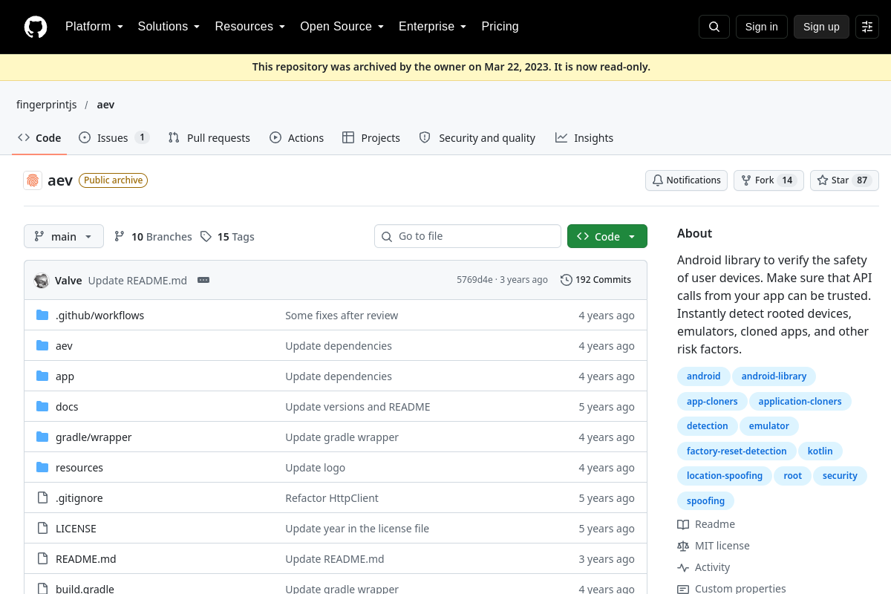The height and width of the screenshot is (594, 891).
Task: Expand the Resources menu
Action: tap(250, 27)
